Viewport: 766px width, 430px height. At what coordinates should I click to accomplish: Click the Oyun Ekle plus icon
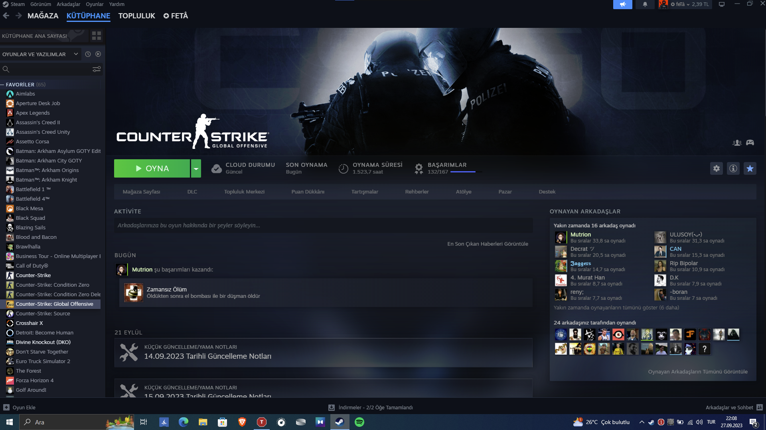point(6,407)
